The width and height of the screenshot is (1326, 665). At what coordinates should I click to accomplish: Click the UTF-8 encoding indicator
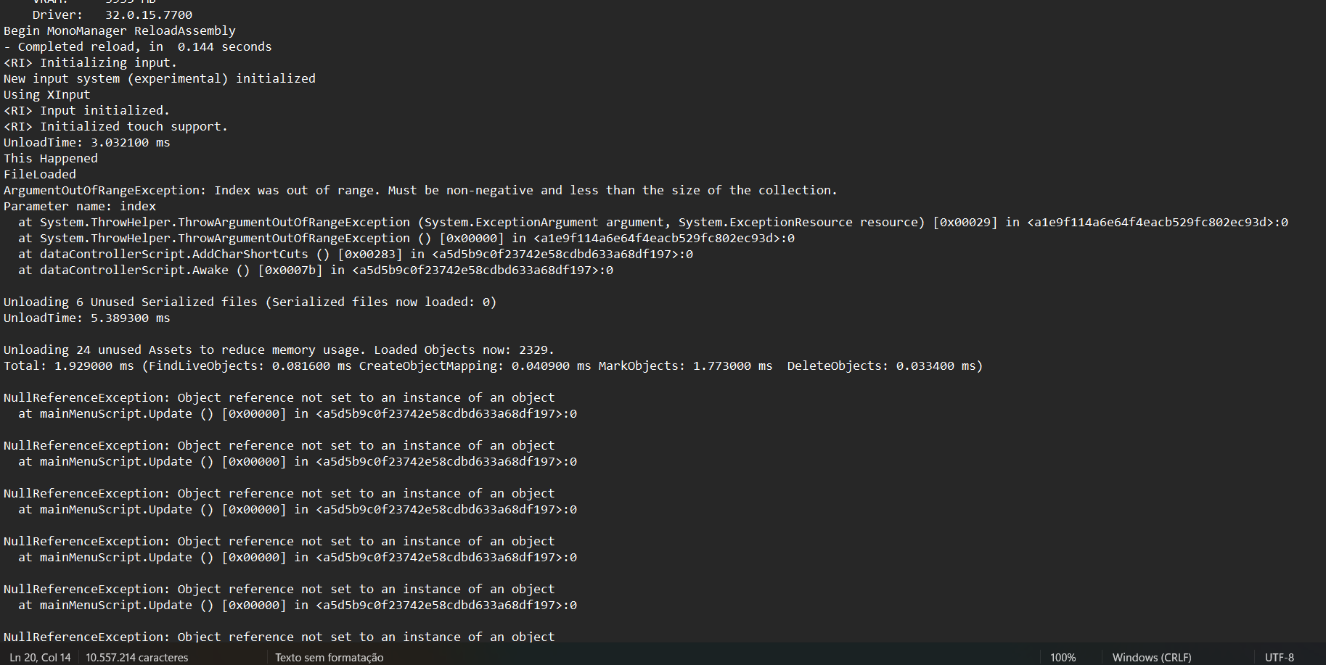tap(1279, 657)
